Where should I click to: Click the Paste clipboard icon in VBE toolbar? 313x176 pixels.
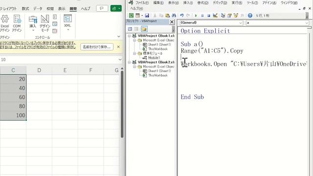[167, 15]
